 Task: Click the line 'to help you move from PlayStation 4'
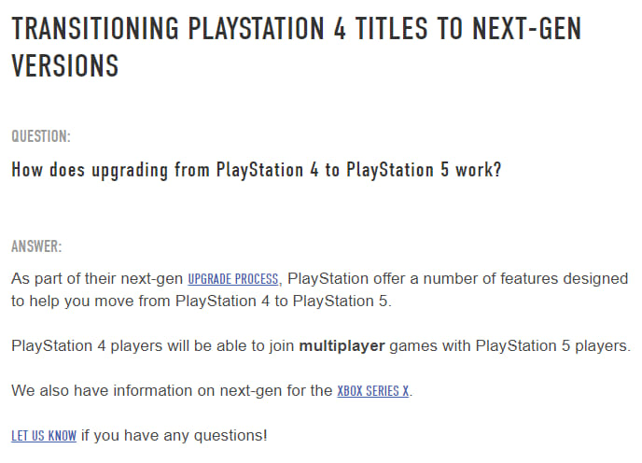point(140,302)
